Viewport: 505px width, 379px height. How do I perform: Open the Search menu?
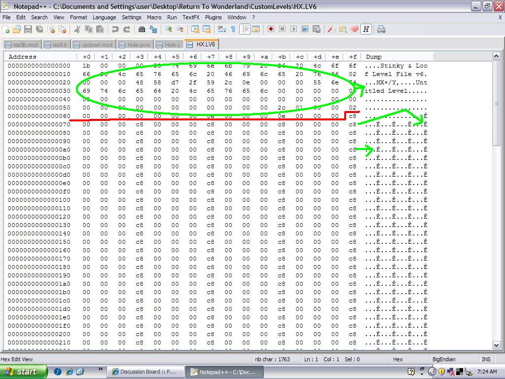click(x=39, y=17)
